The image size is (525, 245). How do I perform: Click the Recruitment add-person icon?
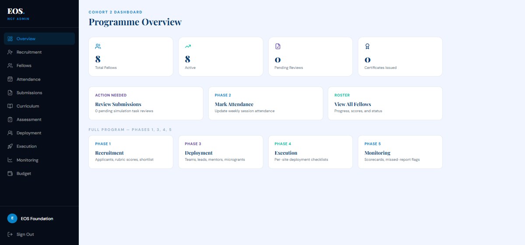tap(10, 52)
